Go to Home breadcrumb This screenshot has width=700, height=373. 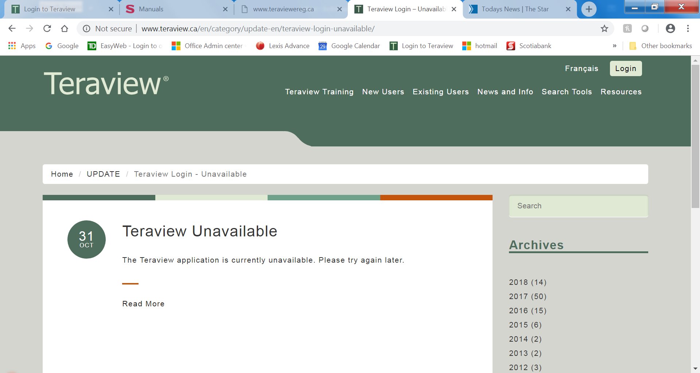pyautogui.click(x=62, y=174)
